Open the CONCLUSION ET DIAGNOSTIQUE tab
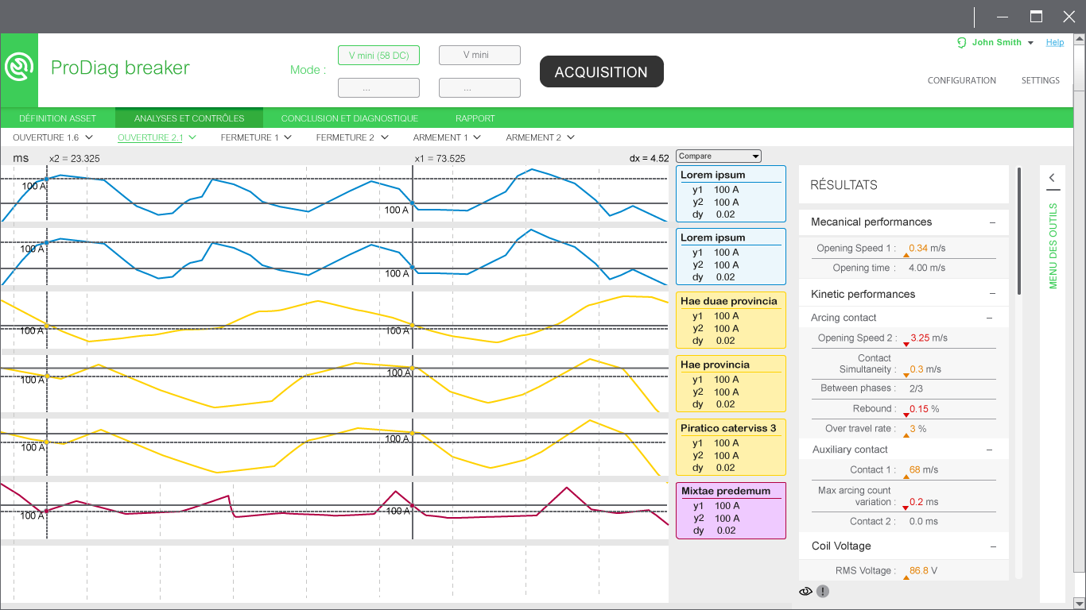This screenshot has height=610, width=1086. 349,118
